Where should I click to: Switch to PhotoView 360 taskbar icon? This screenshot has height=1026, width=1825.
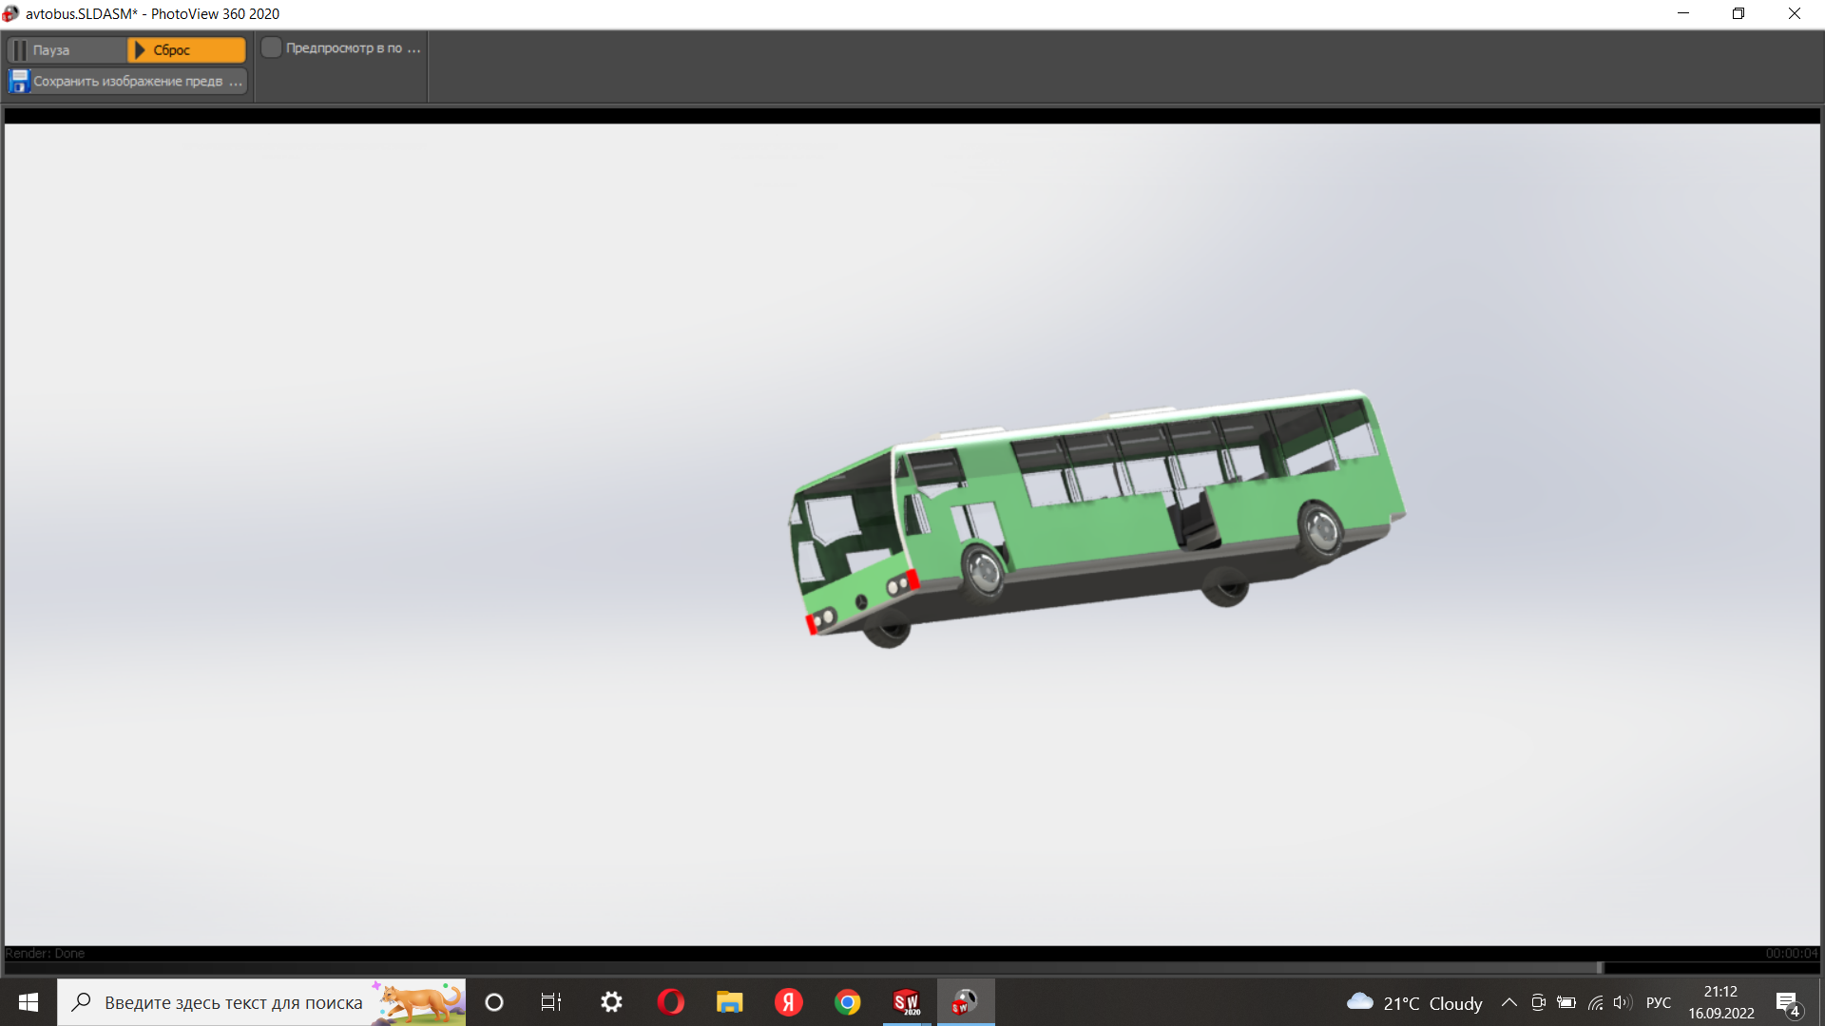click(x=966, y=1002)
